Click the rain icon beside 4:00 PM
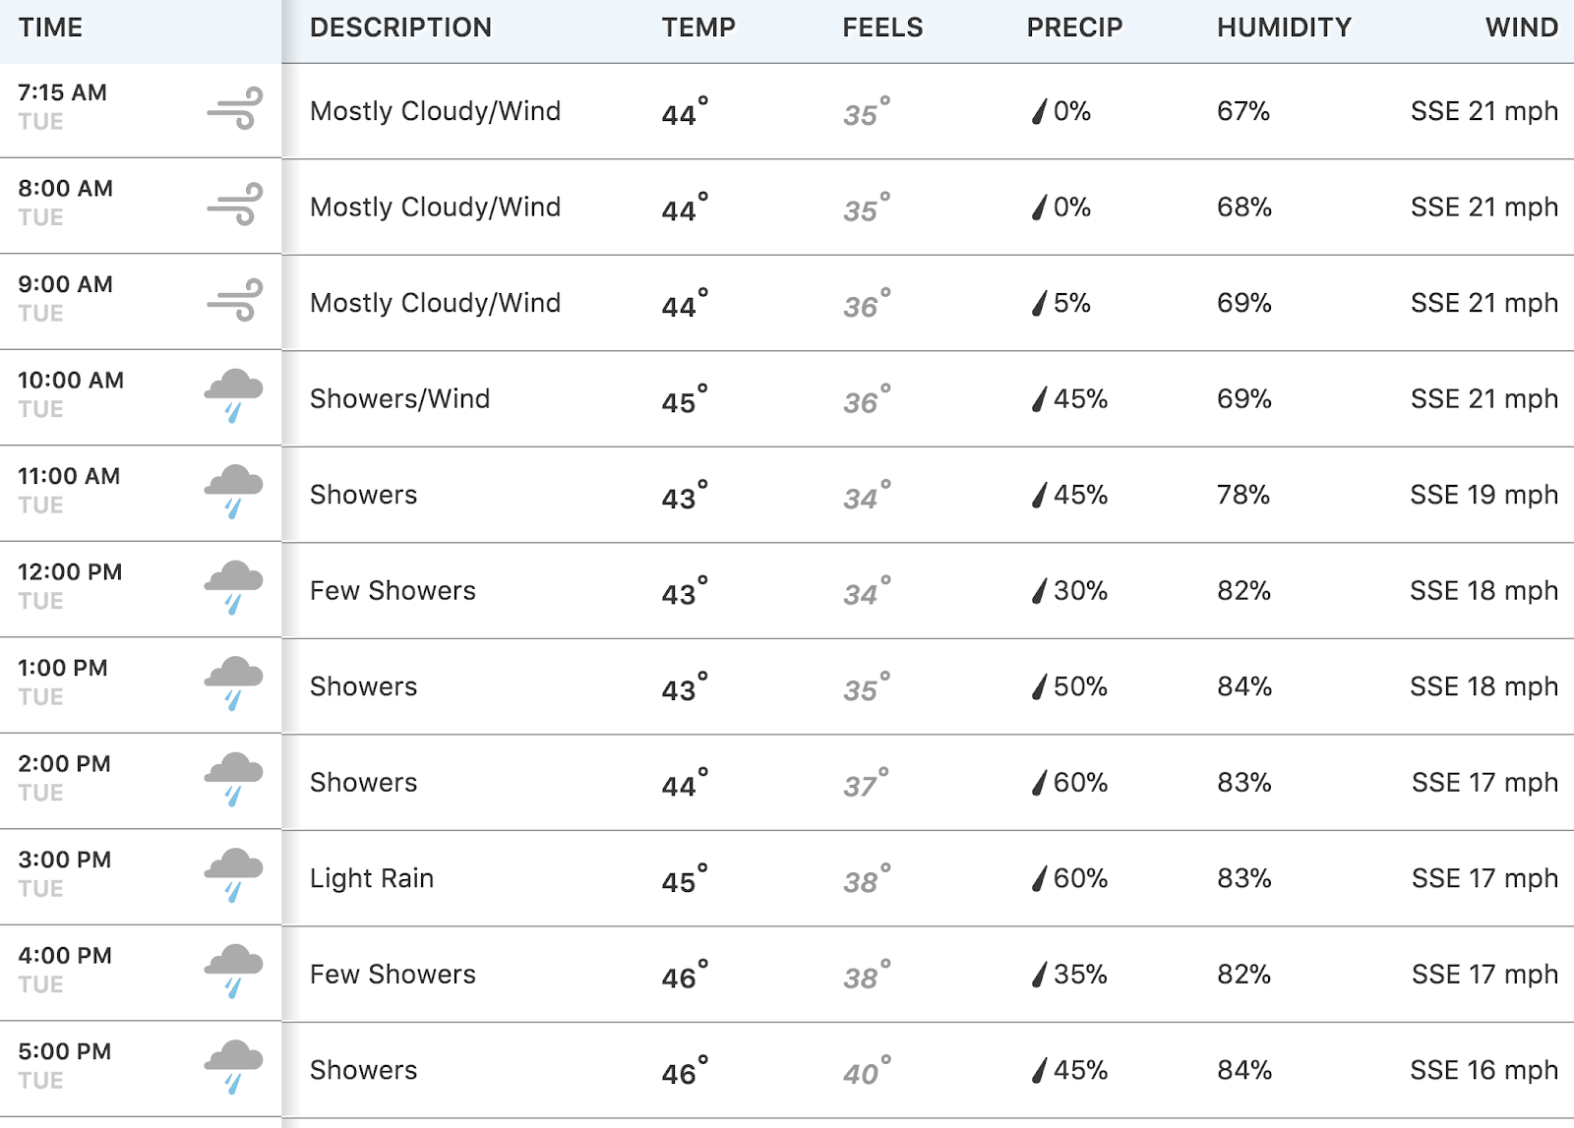This screenshot has height=1128, width=1574. click(233, 972)
